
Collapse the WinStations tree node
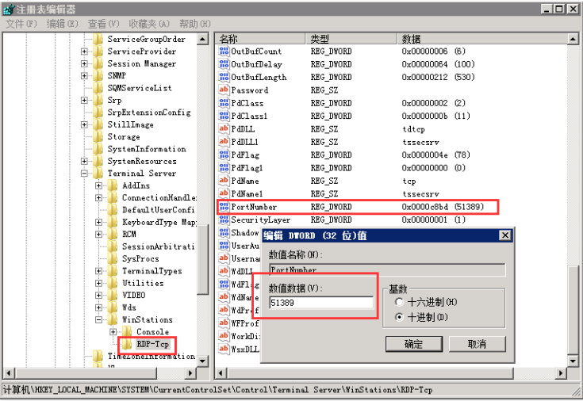point(99,320)
